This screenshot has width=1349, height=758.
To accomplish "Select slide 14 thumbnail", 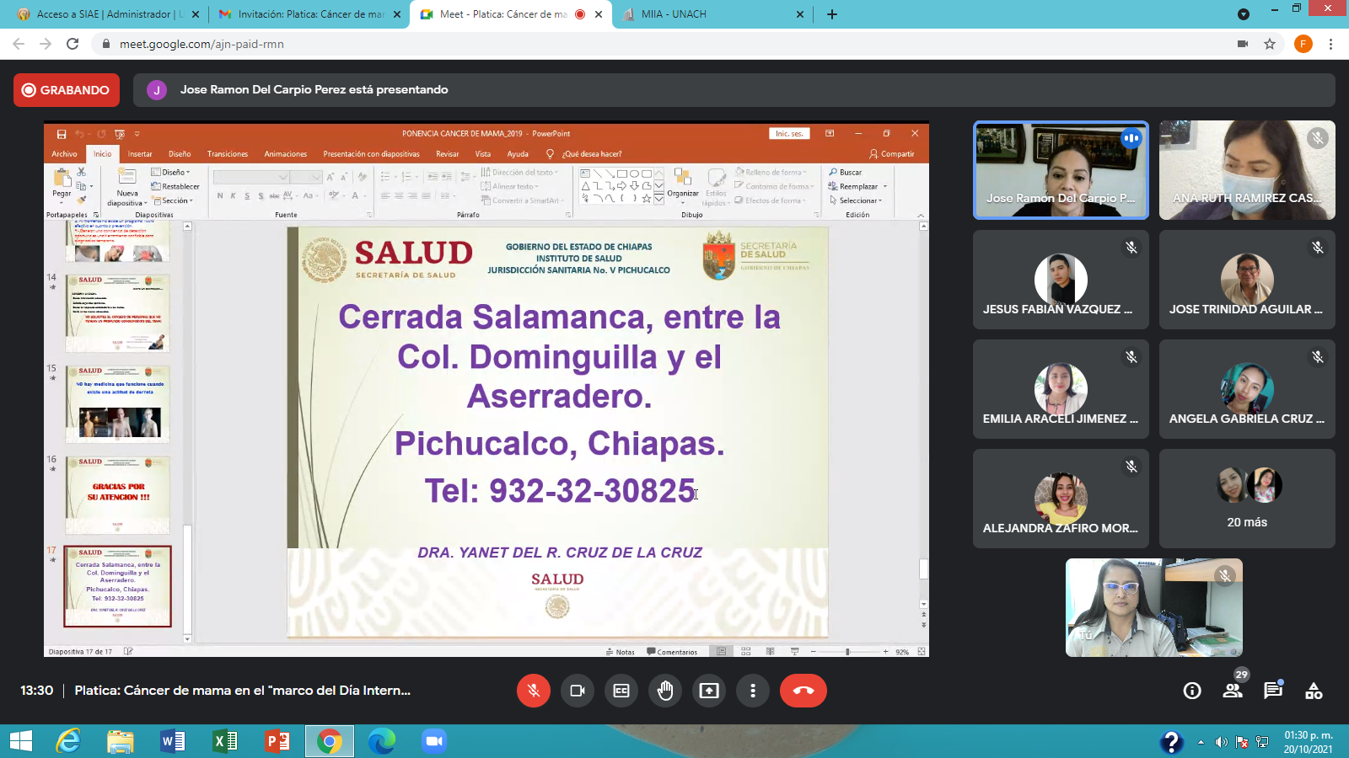I will click(x=117, y=313).
